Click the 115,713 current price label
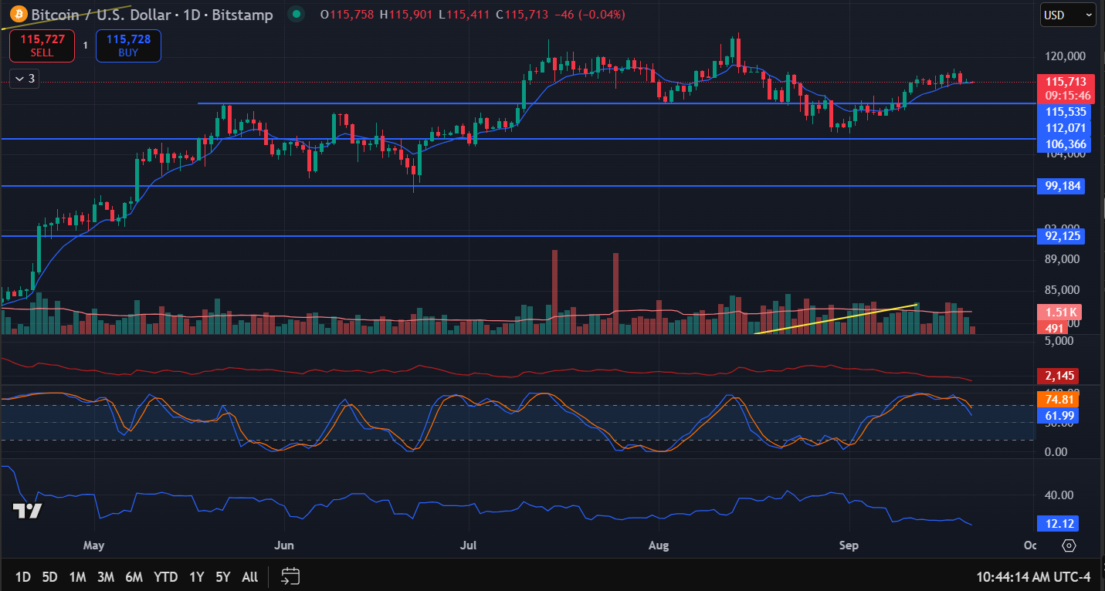Image resolution: width=1105 pixels, height=591 pixels. pos(1066,82)
